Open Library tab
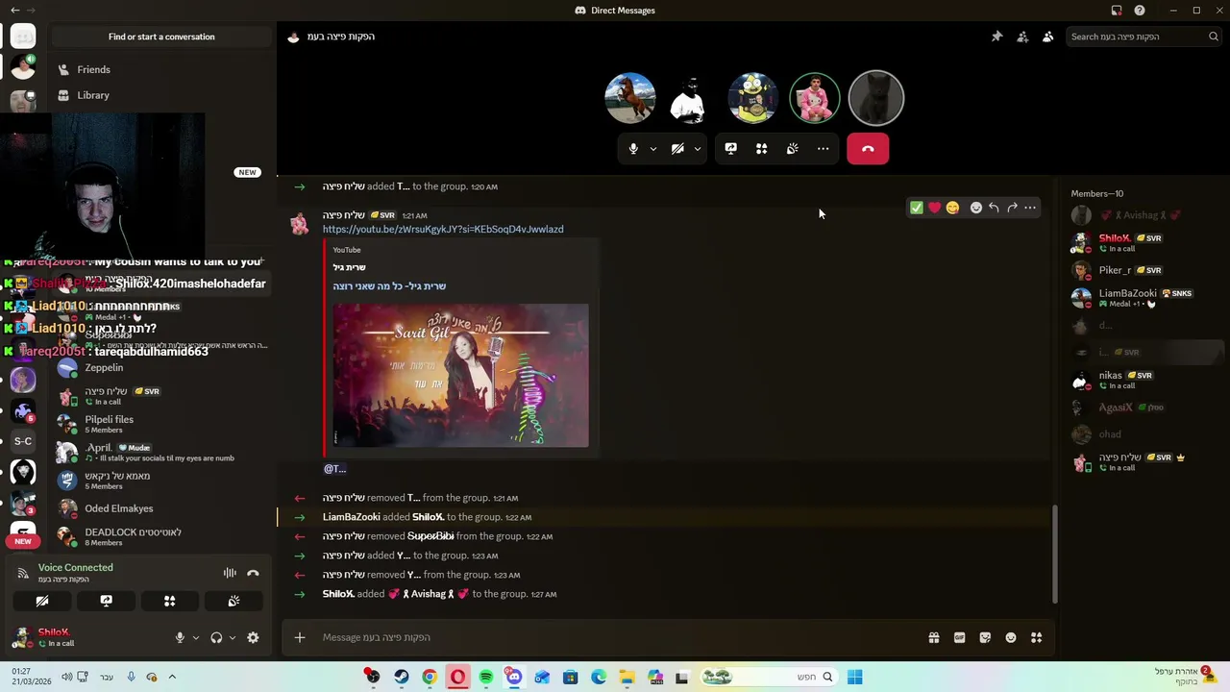The width and height of the screenshot is (1230, 692). [x=161, y=95]
